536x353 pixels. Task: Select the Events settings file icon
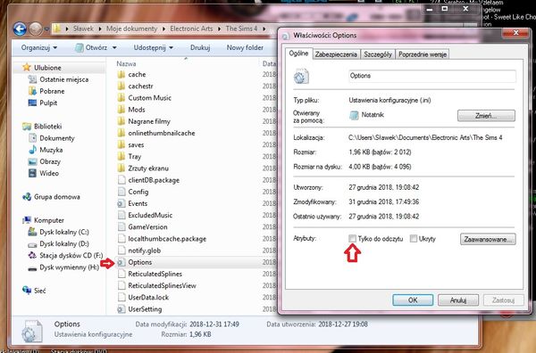(121, 203)
